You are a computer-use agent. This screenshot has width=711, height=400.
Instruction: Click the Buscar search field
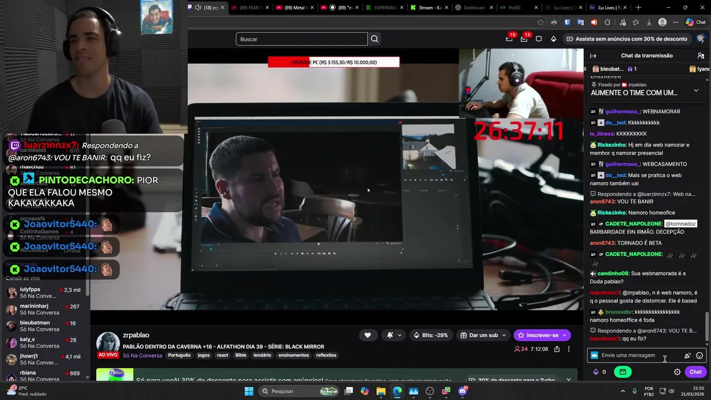[x=302, y=39]
